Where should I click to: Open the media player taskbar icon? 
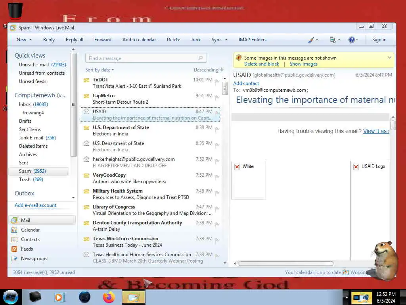pyautogui.click(x=59, y=297)
